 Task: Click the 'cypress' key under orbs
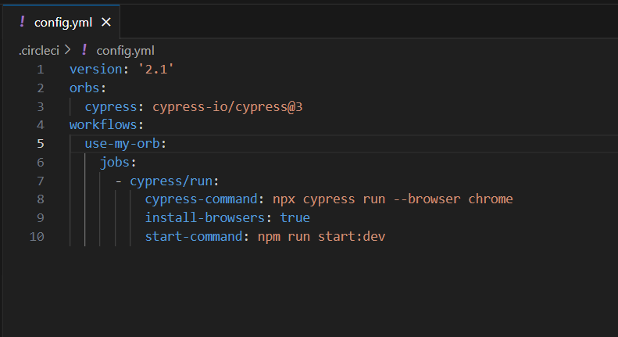pos(111,106)
